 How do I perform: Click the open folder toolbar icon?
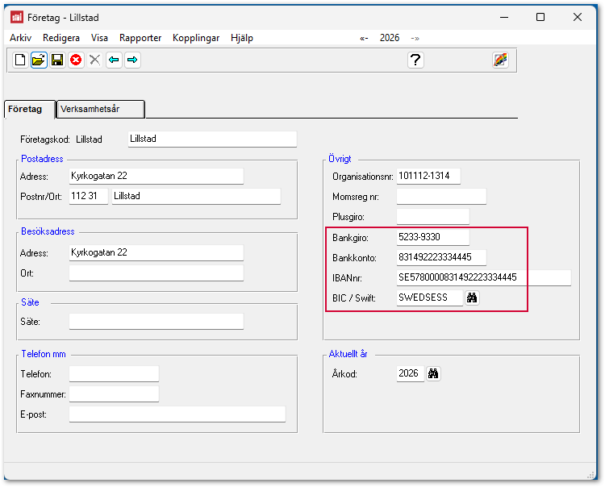(39, 60)
